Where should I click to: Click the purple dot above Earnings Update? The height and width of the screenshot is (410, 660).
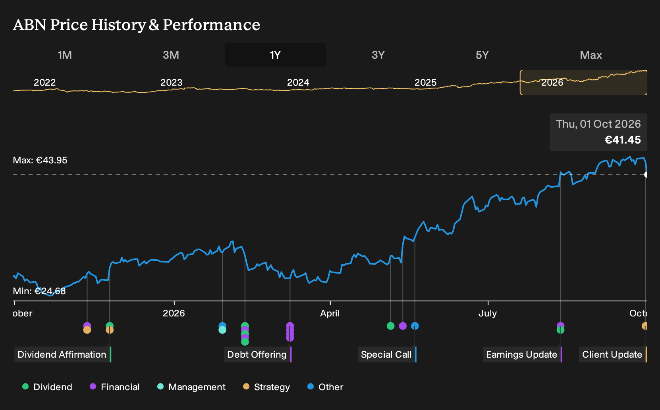pos(560,326)
